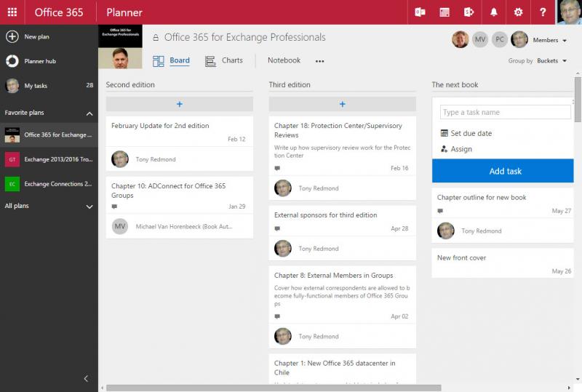Click the plan cover thumbnail
Viewport: 582px width, 392px height.
click(120, 47)
